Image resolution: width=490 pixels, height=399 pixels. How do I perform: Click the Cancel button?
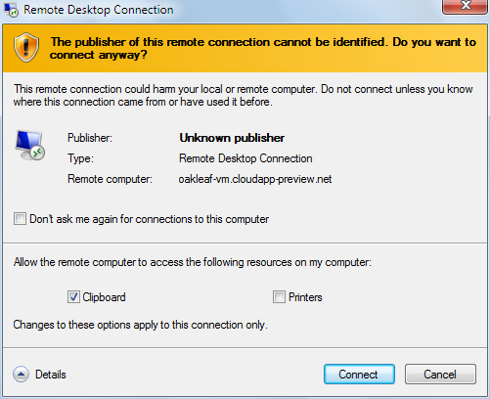(x=440, y=375)
